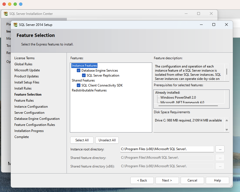Click the Already installed prerequisites heading
The width and height of the screenshot is (240, 192).
point(168,93)
